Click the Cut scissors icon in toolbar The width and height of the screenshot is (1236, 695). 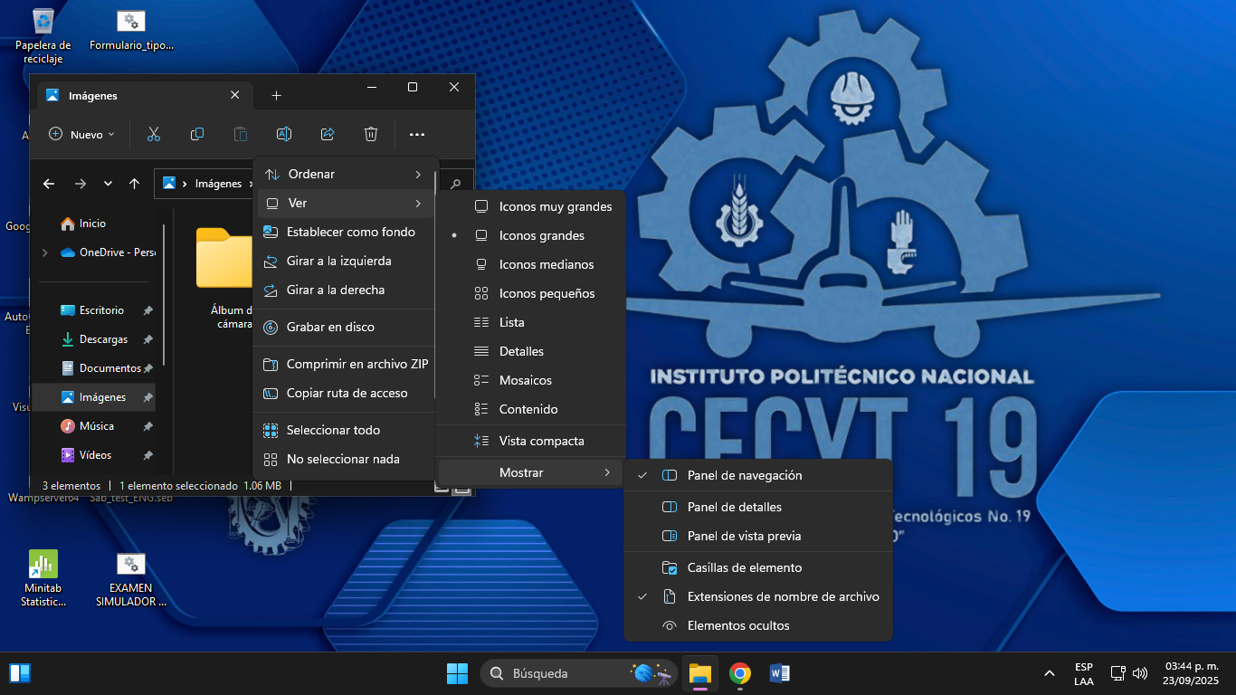click(x=154, y=134)
